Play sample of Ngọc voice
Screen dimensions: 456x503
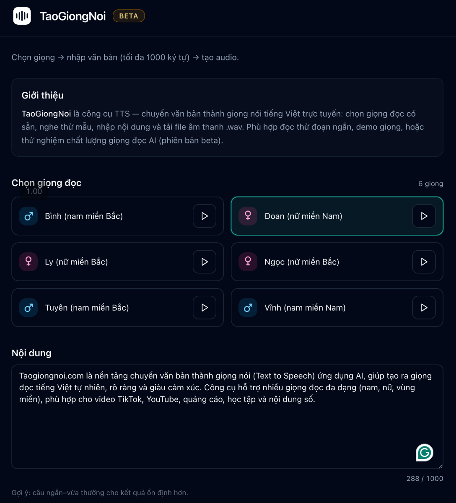(x=424, y=262)
